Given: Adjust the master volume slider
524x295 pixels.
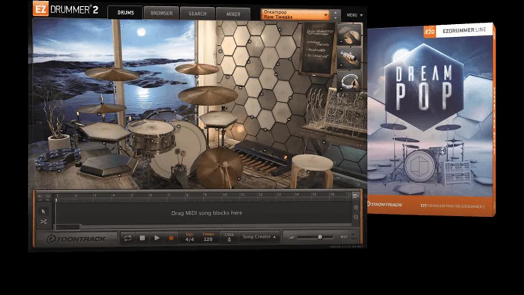Looking at the screenshot, I should click(319, 237).
